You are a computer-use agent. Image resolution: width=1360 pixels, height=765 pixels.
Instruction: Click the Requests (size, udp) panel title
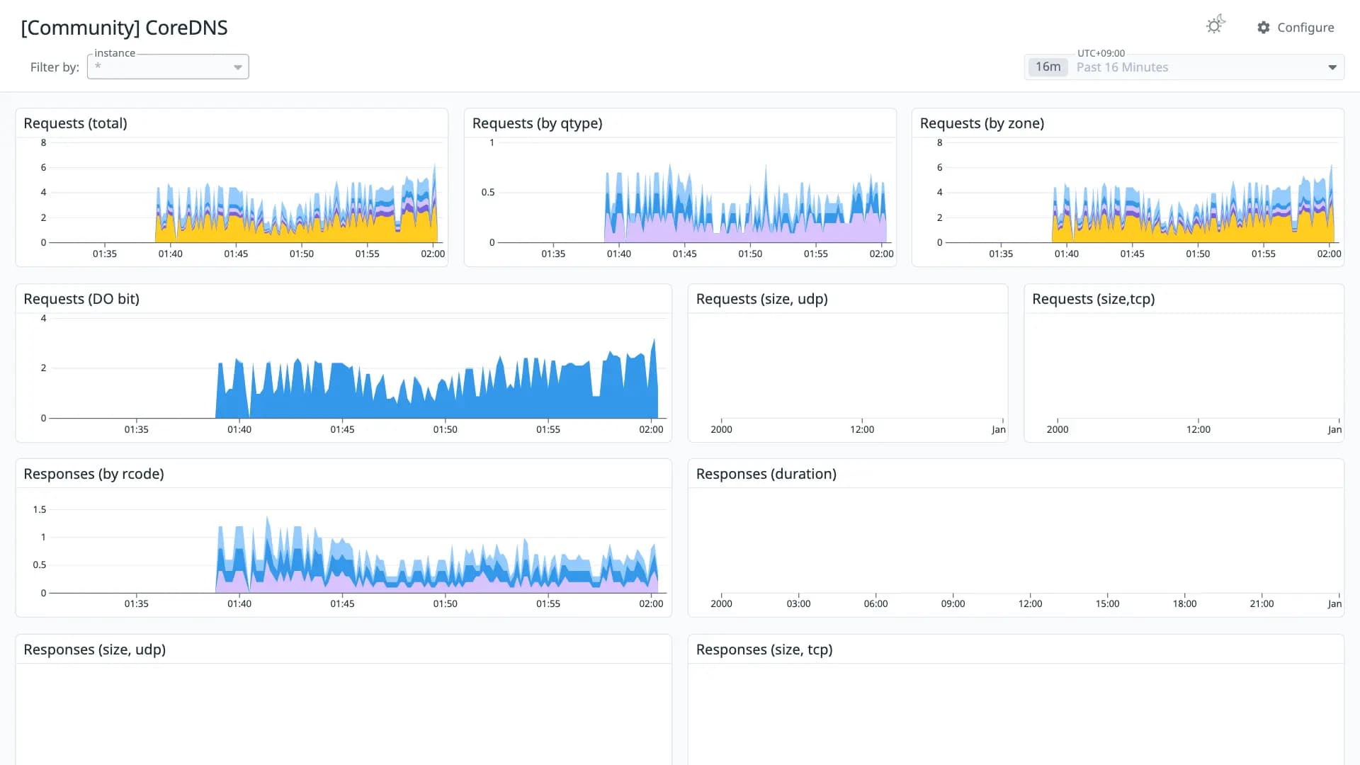click(761, 299)
